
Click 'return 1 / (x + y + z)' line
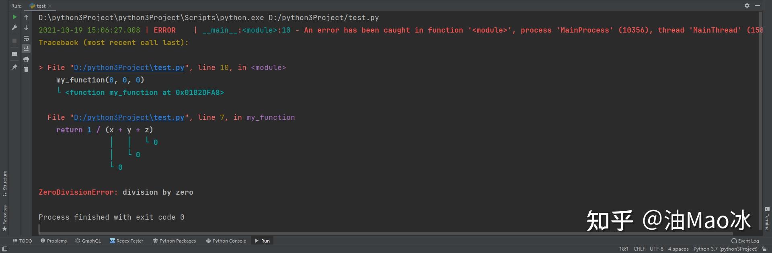(x=105, y=130)
